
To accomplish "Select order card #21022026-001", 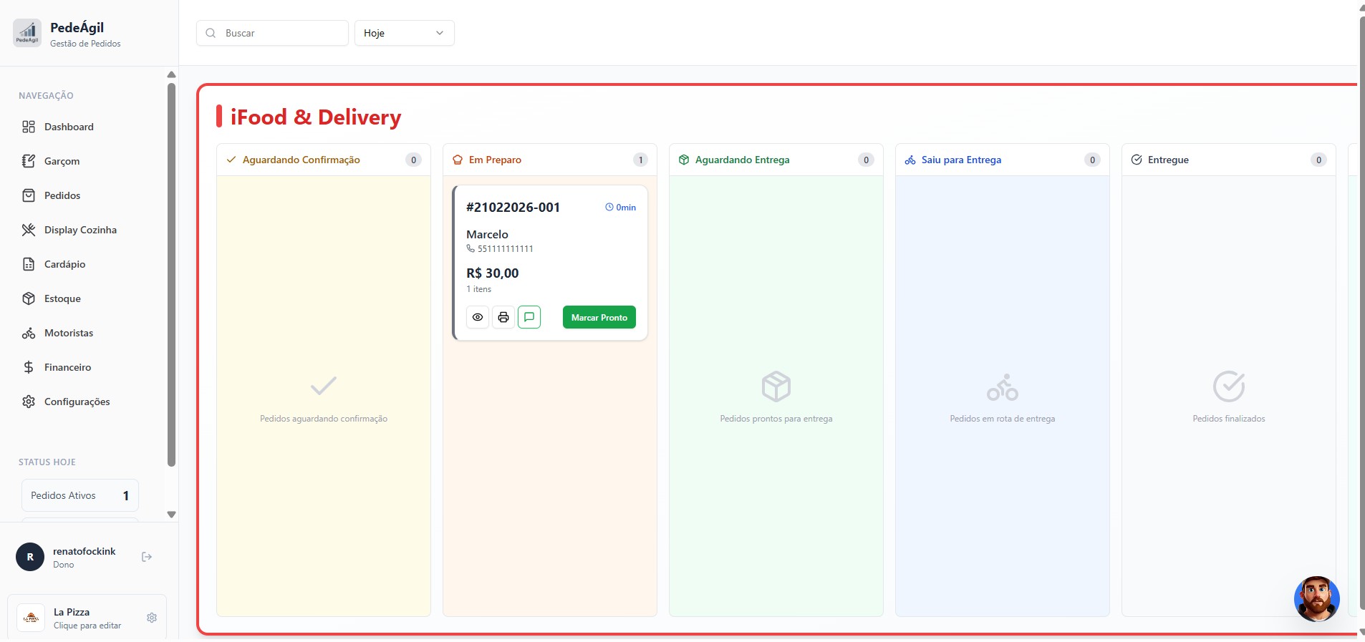I will pyautogui.click(x=549, y=243).
